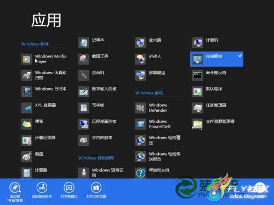
Task: Pin to Start screen button
Action: (15, 191)
